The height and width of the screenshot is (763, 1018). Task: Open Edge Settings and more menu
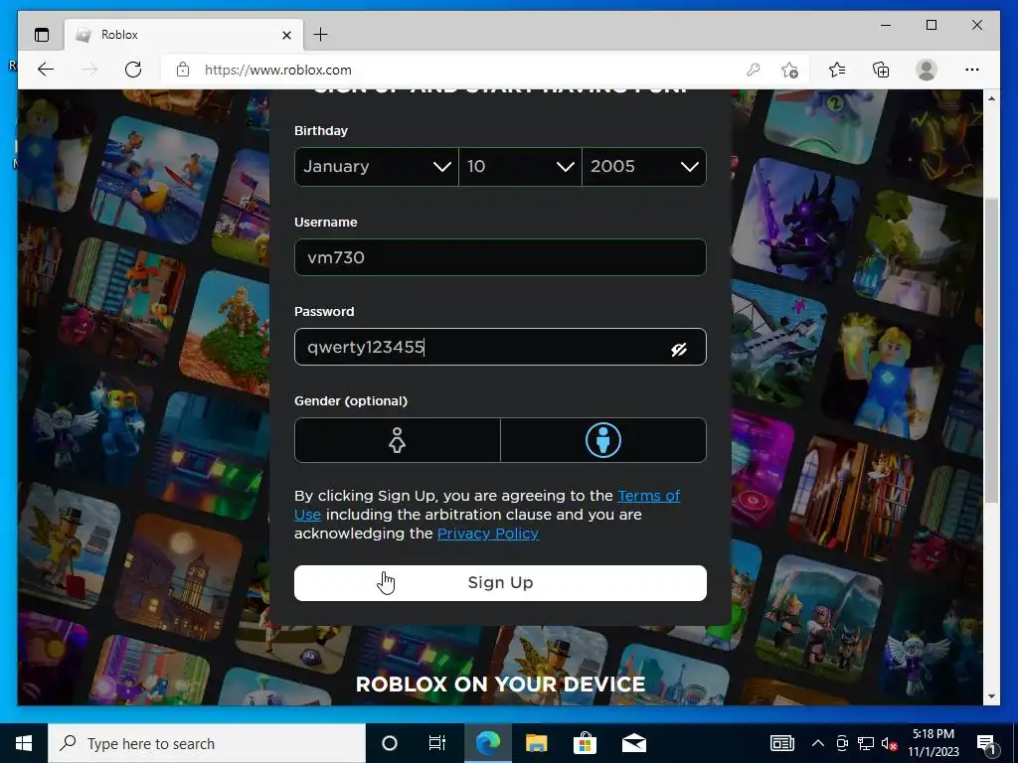972,70
